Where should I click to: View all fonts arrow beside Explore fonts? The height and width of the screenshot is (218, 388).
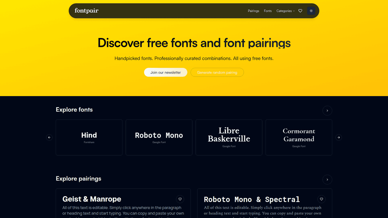pyautogui.click(x=327, y=110)
